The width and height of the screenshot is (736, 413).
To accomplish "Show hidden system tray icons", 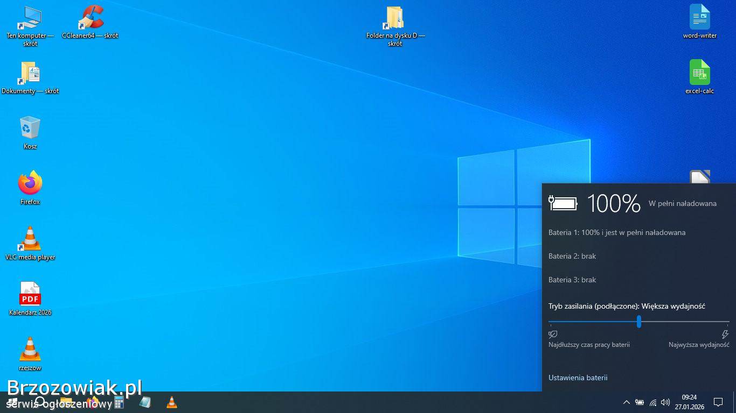I will (x=626, y=402).
